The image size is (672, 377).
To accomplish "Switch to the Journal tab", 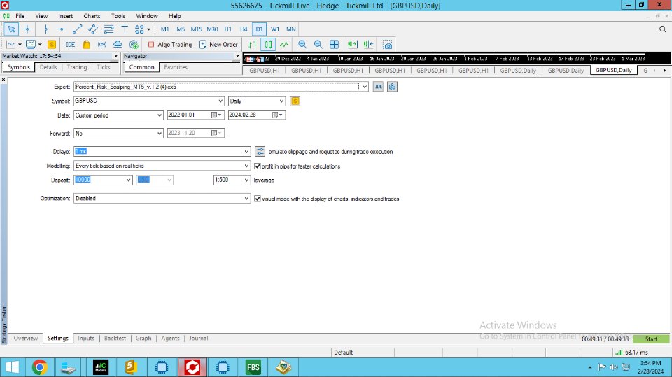I will point(198,338).
